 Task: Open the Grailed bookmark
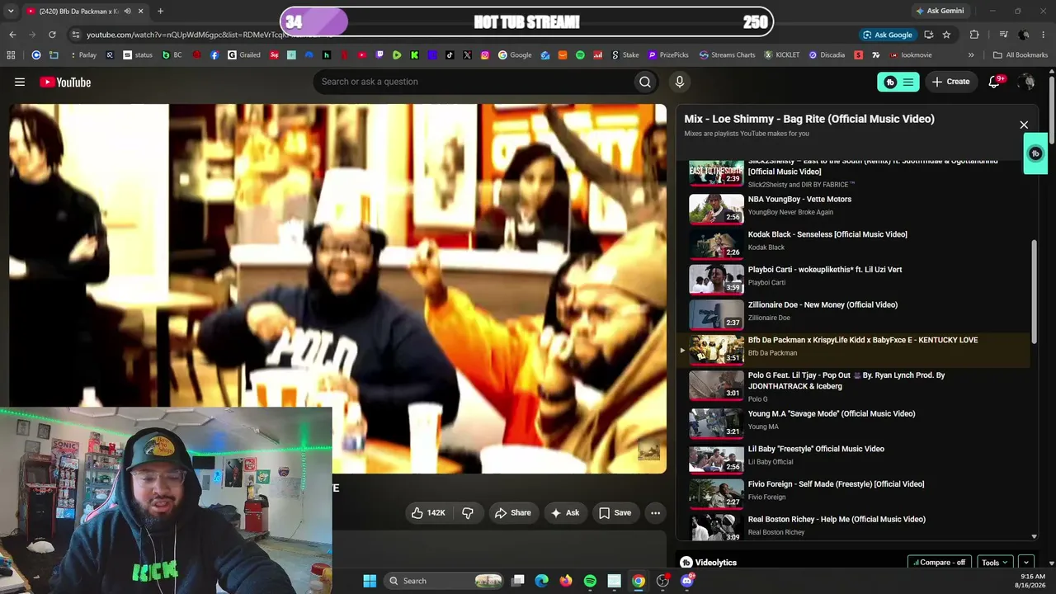click(244, 55)
